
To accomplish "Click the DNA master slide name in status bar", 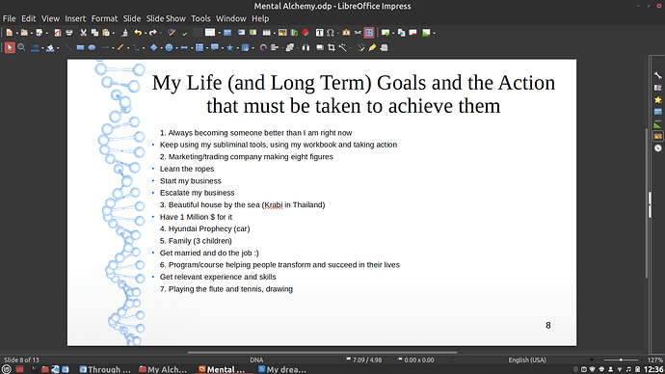I will pyautogui.click(x=256, y=360).
